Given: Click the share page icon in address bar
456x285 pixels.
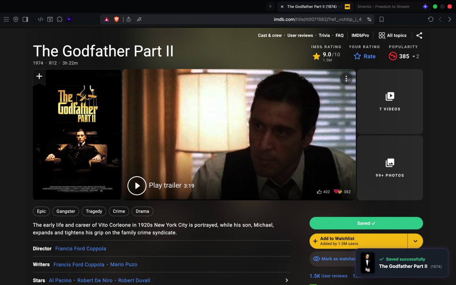Looking at the screenshot, I should click(x=129, y=19).
